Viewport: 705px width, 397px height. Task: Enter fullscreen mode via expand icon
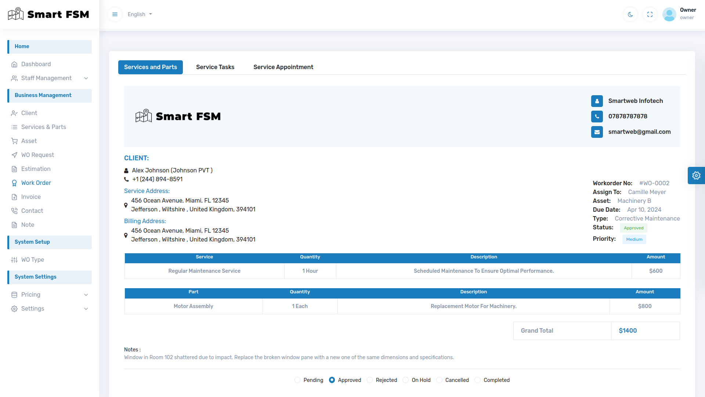(650, 14)
